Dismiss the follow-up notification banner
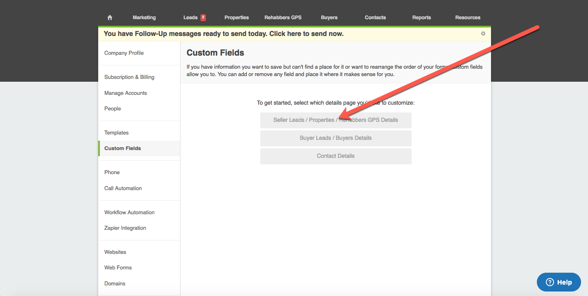Viewport: 588px width, 296px height. 483,34
